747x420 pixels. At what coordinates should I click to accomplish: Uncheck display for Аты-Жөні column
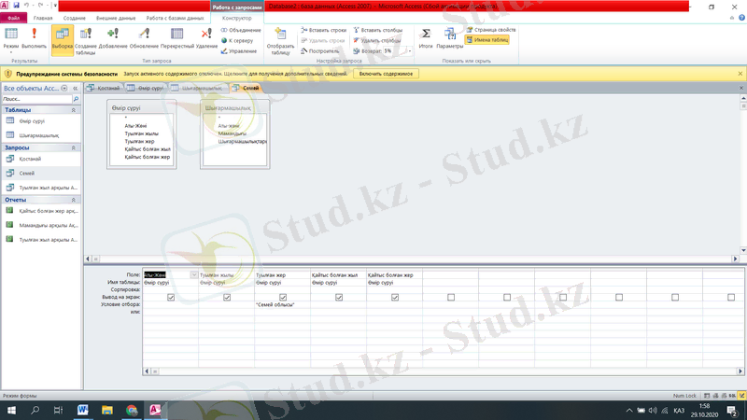click(171, 297)
